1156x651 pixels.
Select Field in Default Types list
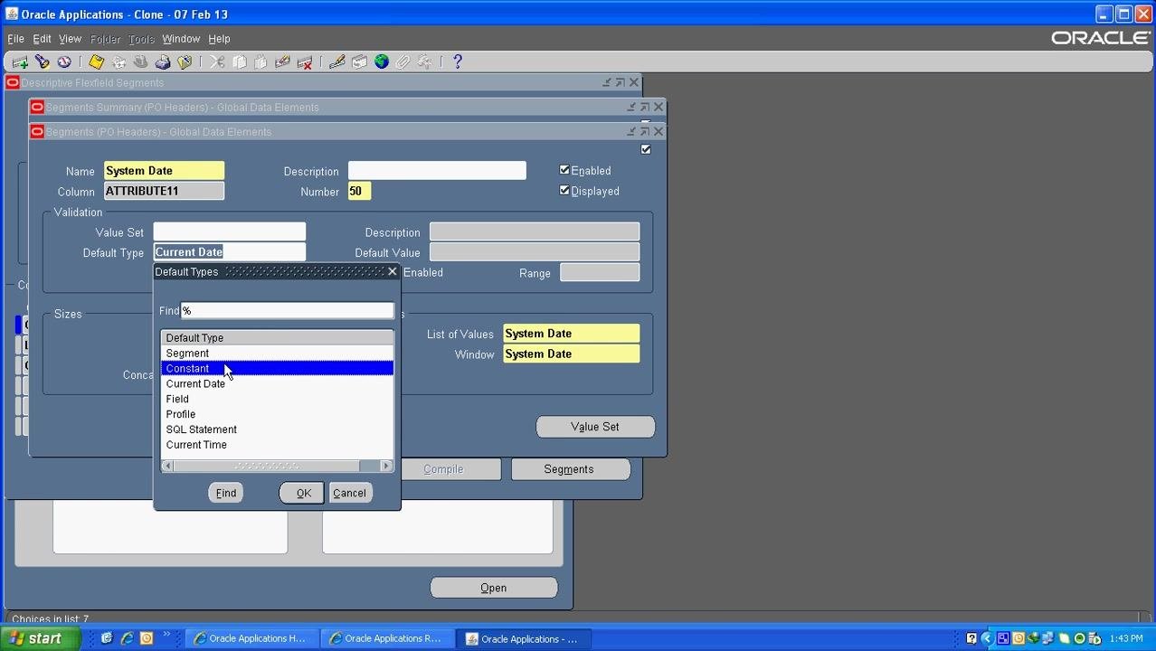point(277,400)
